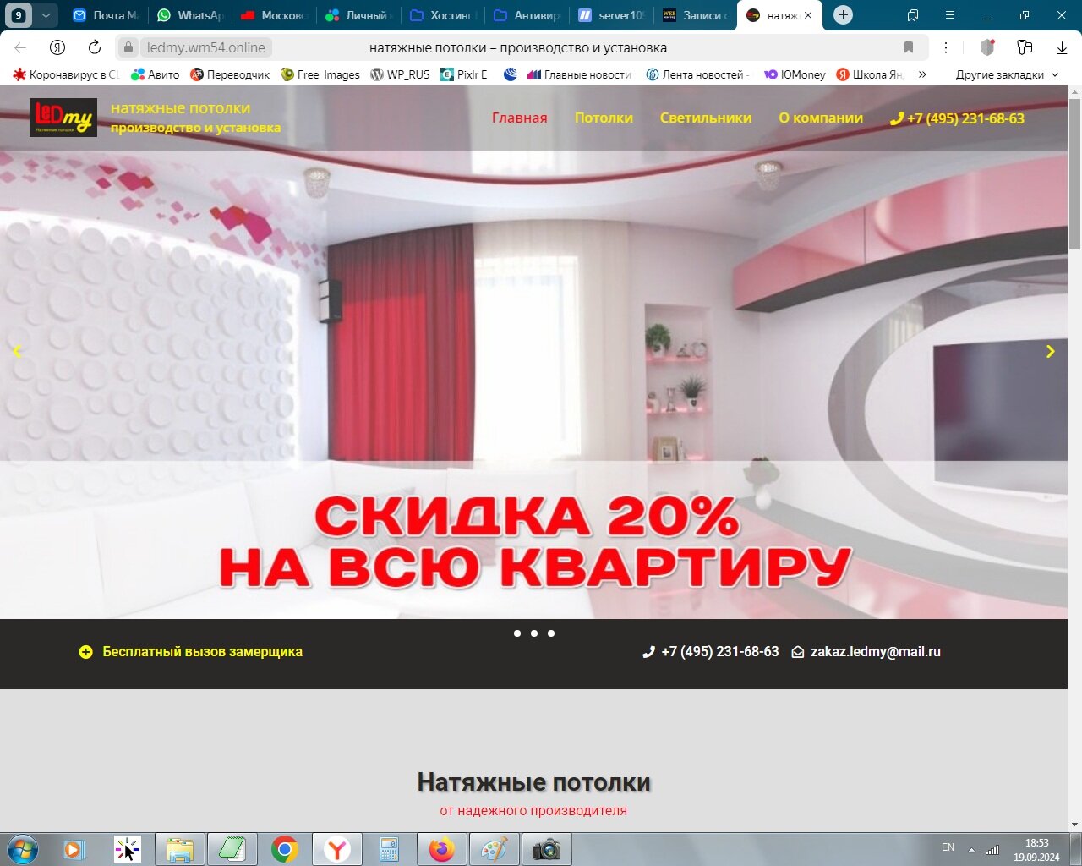Show previous slide with the left arrow
The image size is (1082, 866).
(x=16, y=352)
